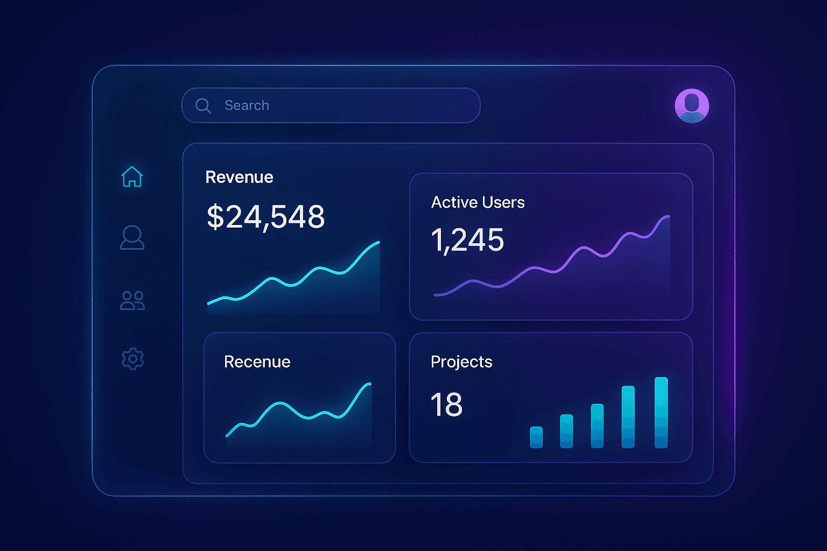Click the magnifying glass inside the search bar
Viewport: 827px width, 551px height.
coord(203,105)
